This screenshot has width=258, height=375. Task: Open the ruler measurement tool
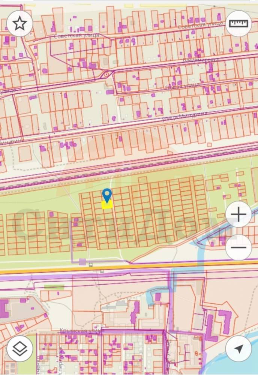point(238,23)
